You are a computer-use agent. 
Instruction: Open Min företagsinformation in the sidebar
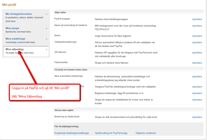point(19,14)
